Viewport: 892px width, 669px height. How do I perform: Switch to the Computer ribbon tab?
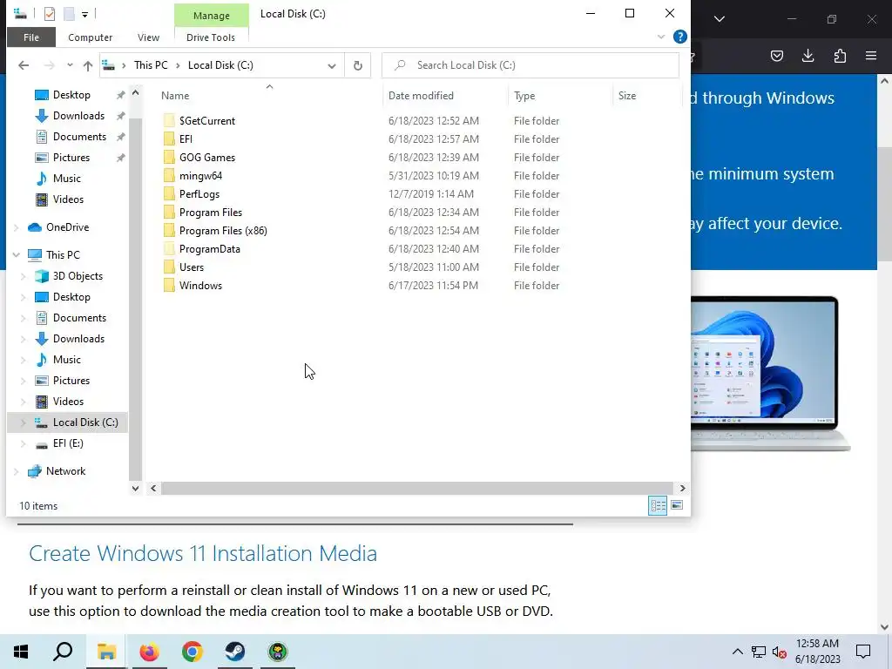tap(90, 37)
